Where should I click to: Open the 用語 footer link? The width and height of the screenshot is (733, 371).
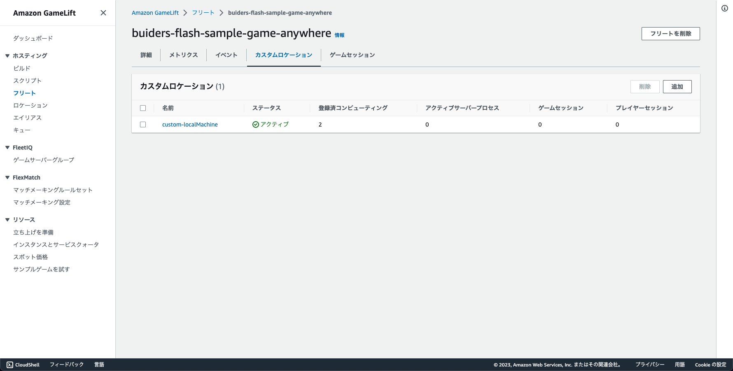point(680,365)
